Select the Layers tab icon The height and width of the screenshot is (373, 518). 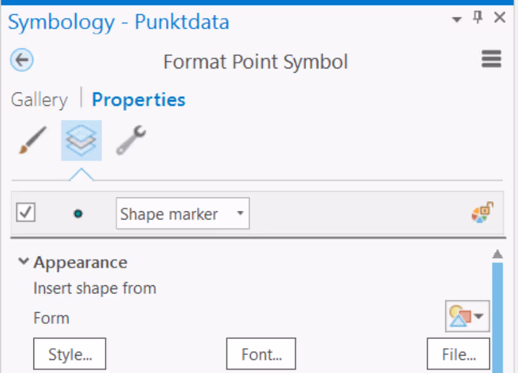[x=81, y=140]
